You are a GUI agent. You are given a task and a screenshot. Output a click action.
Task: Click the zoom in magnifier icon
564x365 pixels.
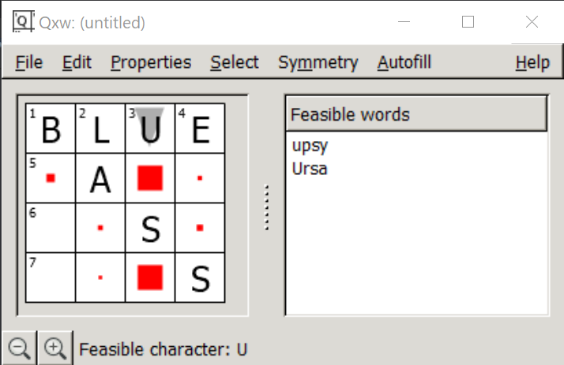tap(55, 348)
